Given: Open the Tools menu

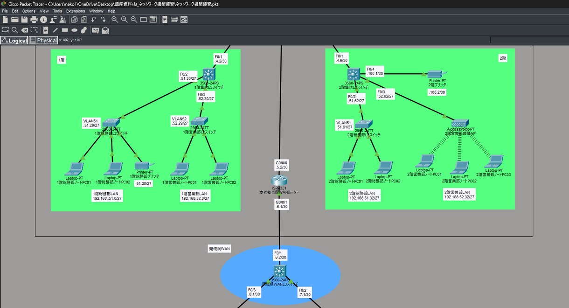Looking at the screenshot, I should coord(57,11).
